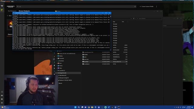Select the server PROPERTIES file

pos(105,57)
